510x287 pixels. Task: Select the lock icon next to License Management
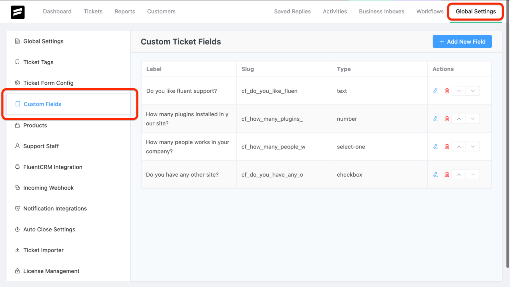[17, 271]
